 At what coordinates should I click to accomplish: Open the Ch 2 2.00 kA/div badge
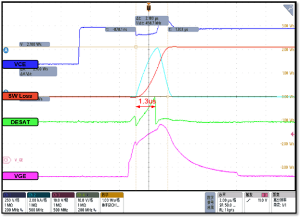39,203
